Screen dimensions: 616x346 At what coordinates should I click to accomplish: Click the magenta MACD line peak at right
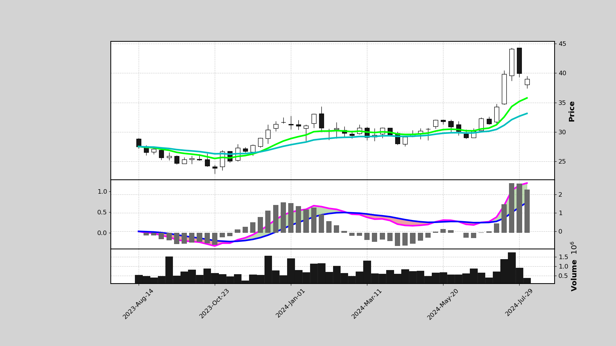pos(527,183)
